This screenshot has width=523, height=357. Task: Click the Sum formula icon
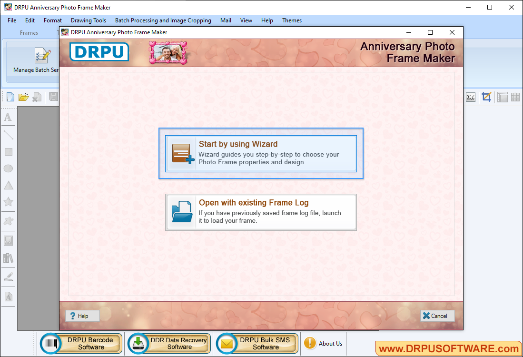coord(470,97)
